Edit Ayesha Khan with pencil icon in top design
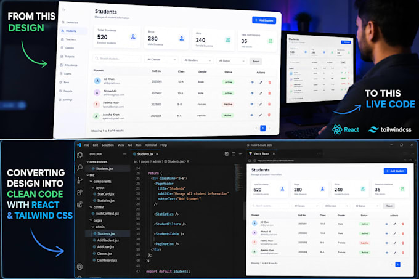This screenshot has width=419, height=279. pyautogui.click(x=260, y=115)
